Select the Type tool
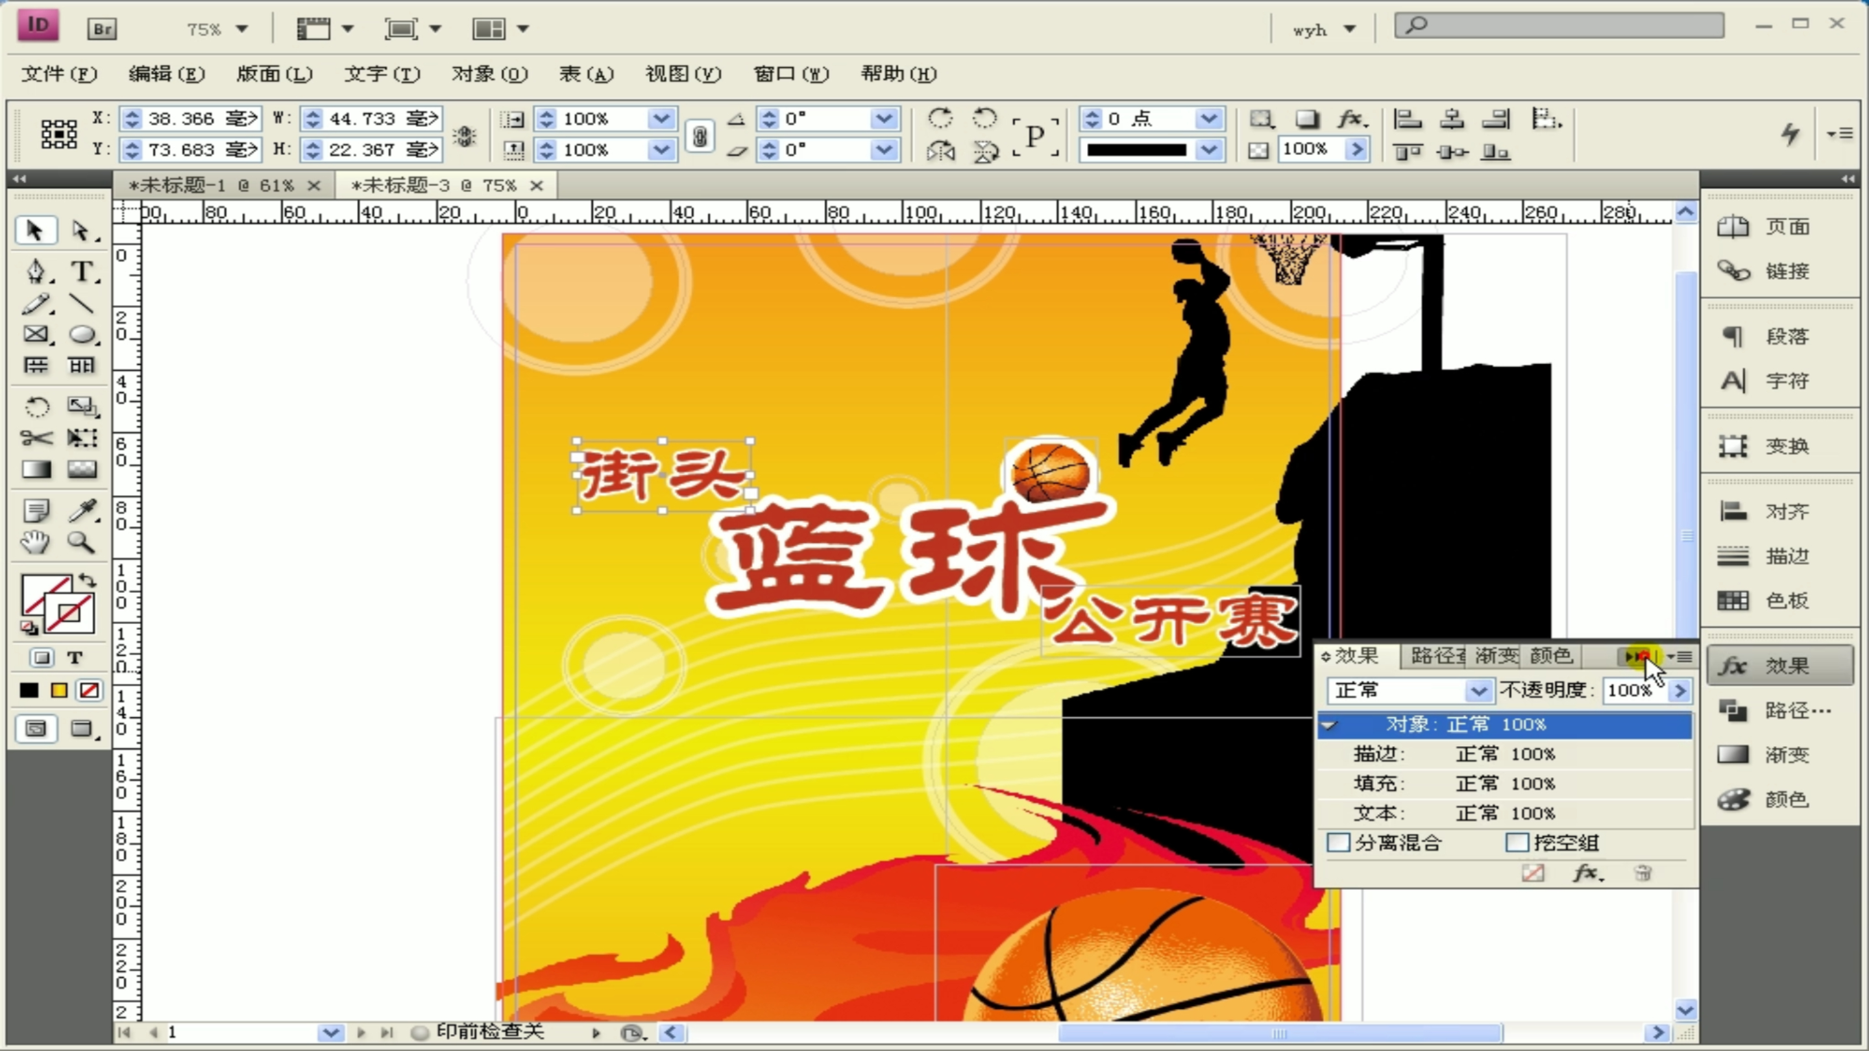Viewport: 1869px width, 1051px height. 82,271
